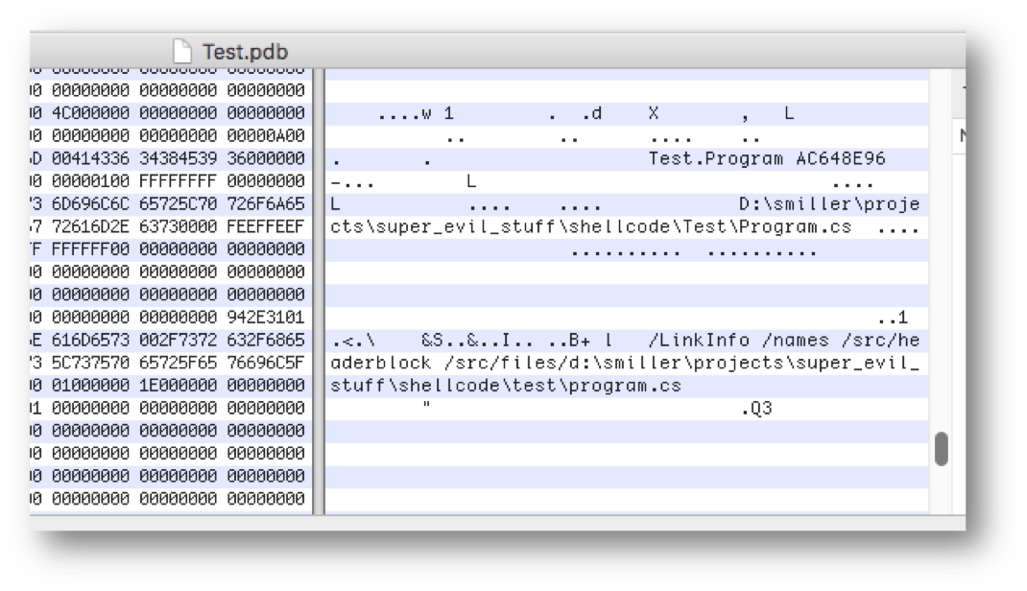Click hex value 76696C5F
This screenshot has height=591, width=1027.
[x=266, y=363]
